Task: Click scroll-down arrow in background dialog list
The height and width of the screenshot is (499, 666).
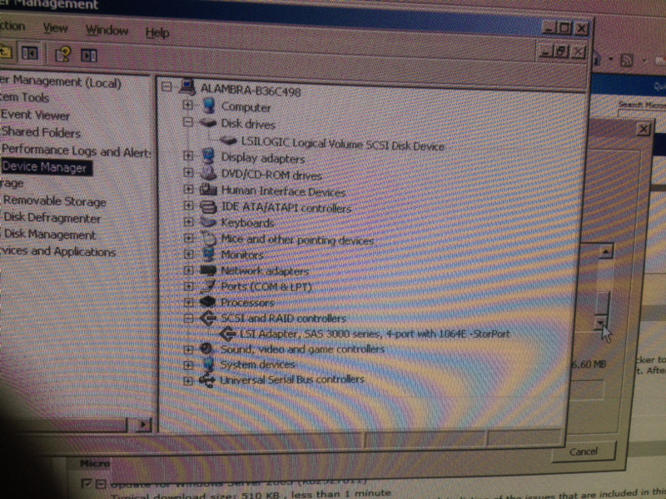Action: 600,324
